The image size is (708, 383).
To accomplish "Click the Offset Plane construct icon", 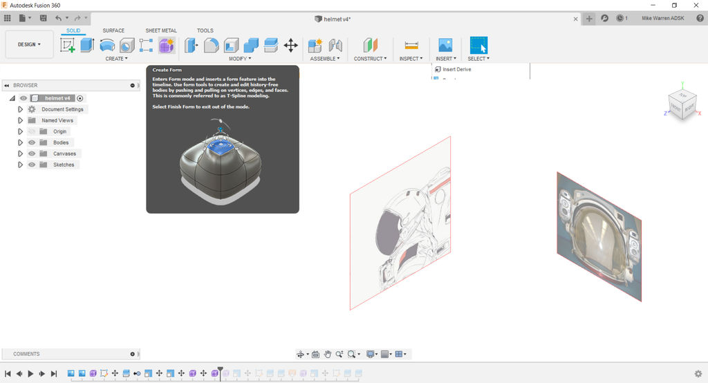I will click(x=371, y=45).
